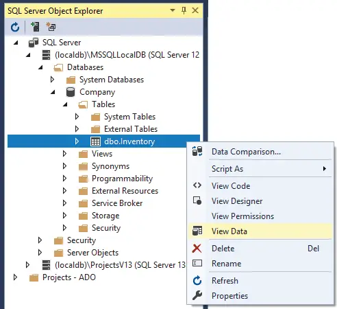Select the dbo.Inventory table name
This screenshot has height=309, width=337.
129,141
